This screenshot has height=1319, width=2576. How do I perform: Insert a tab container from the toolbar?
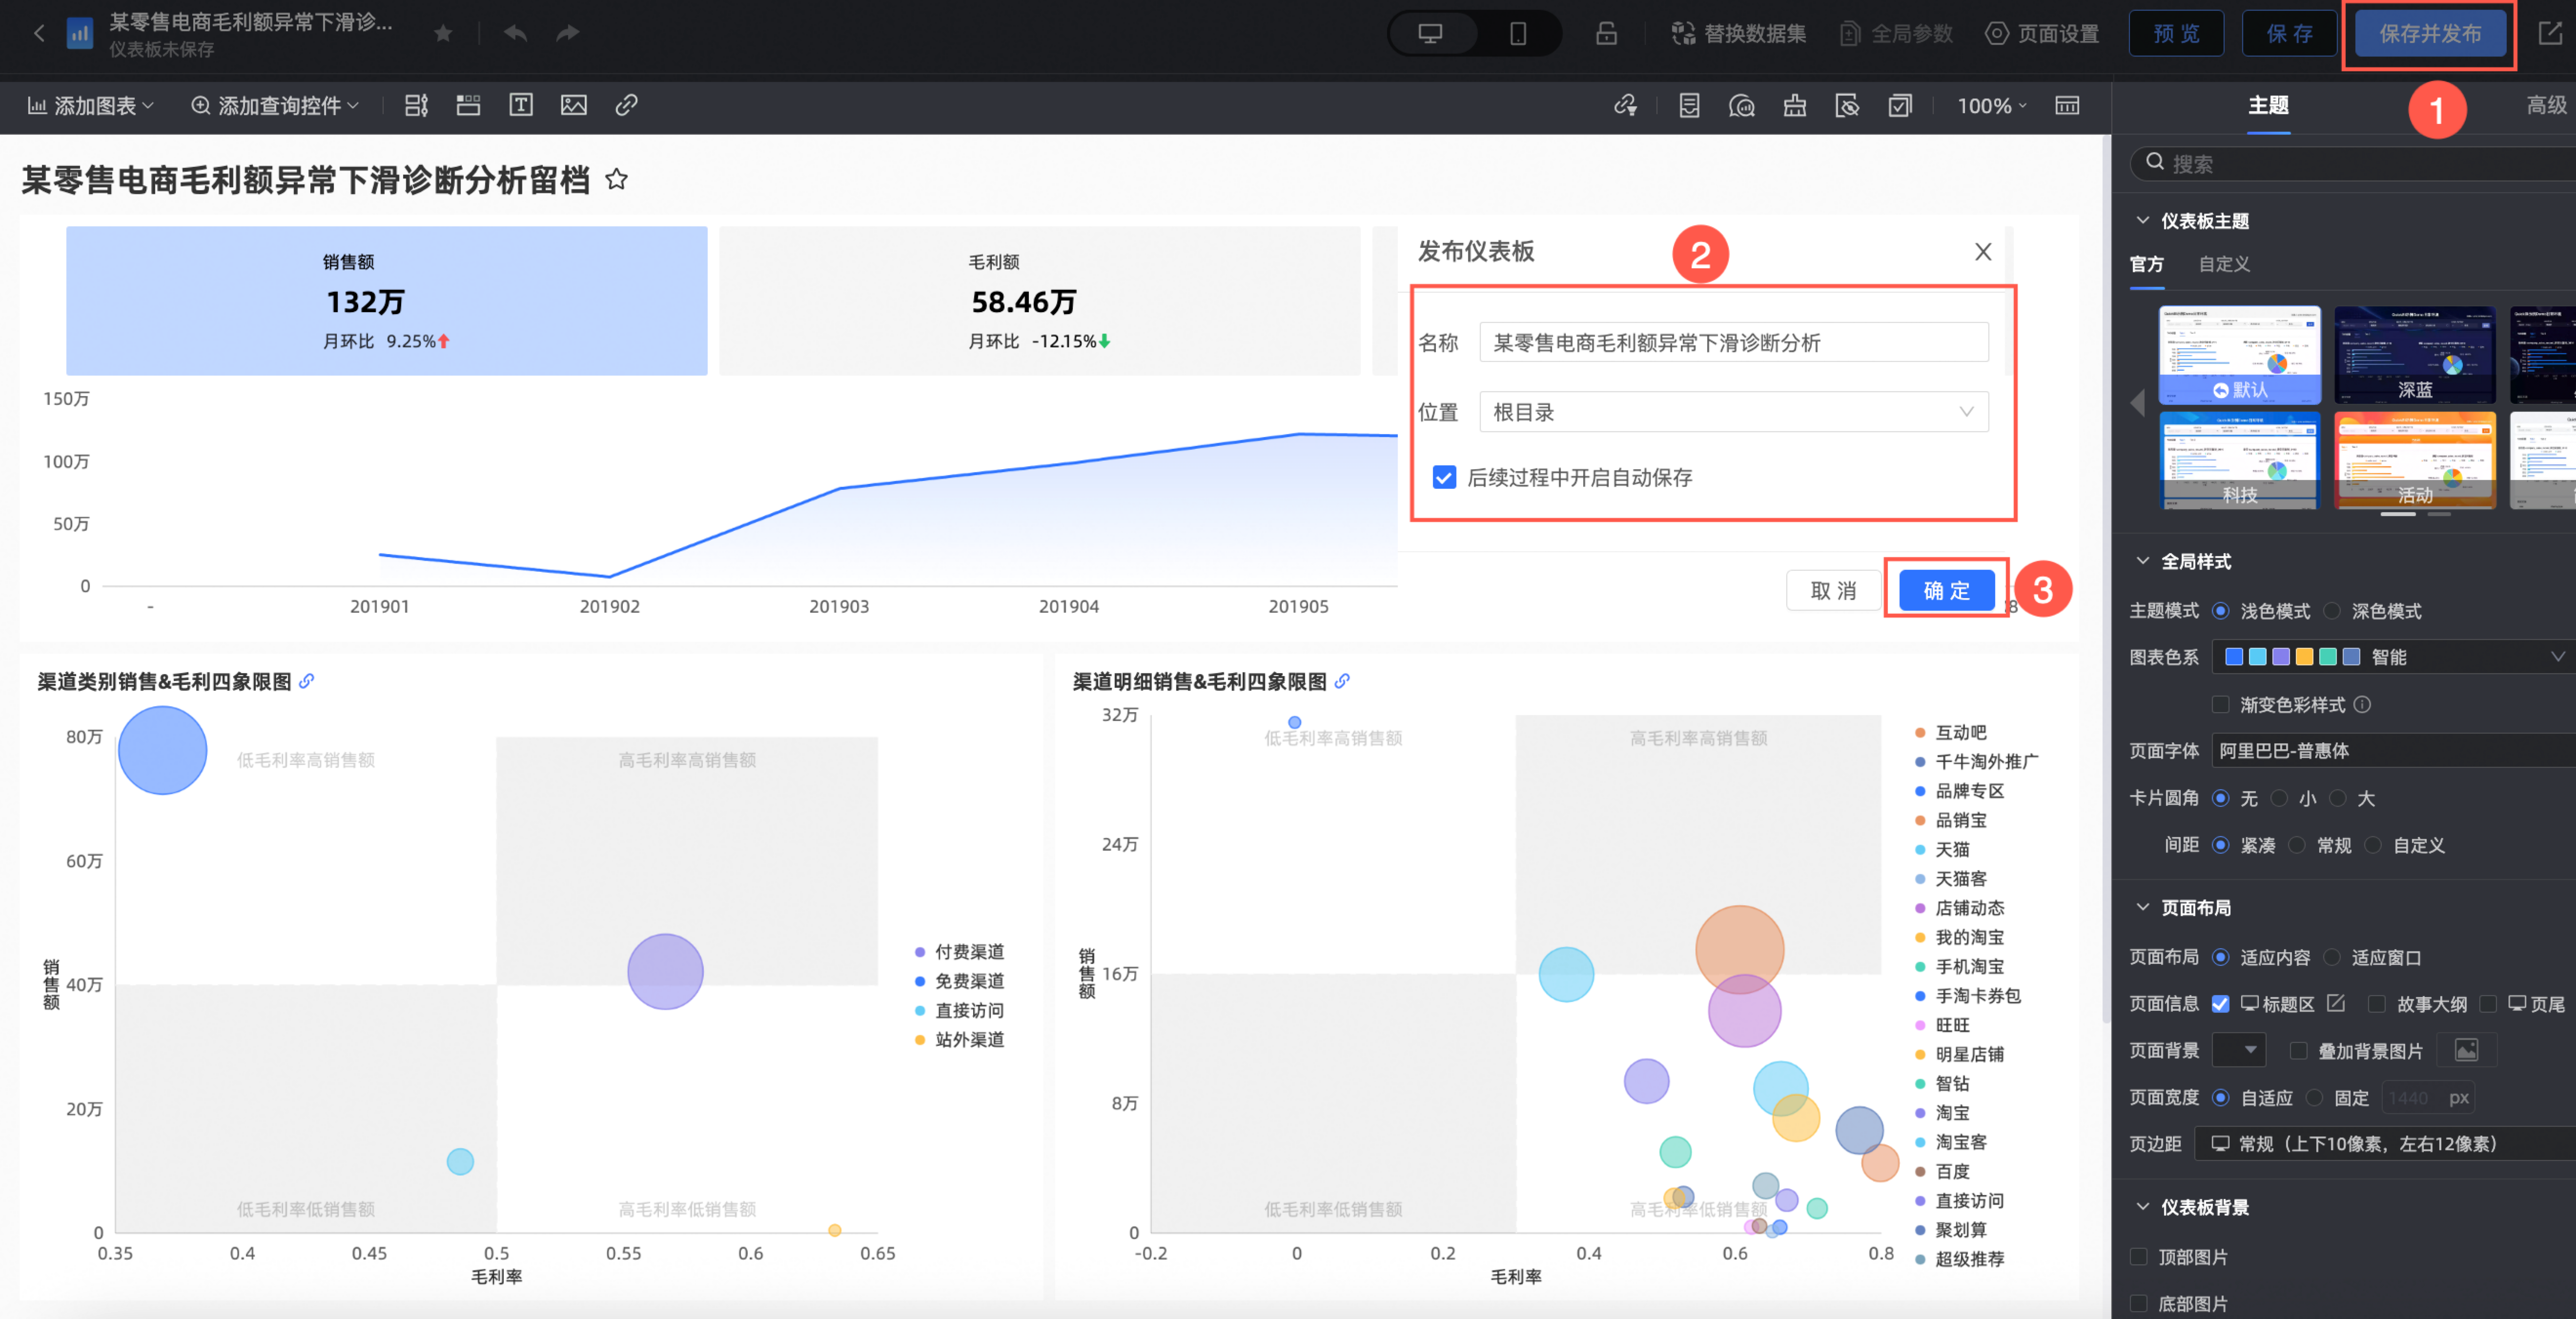pyautogui.click(x=468, y=105)
